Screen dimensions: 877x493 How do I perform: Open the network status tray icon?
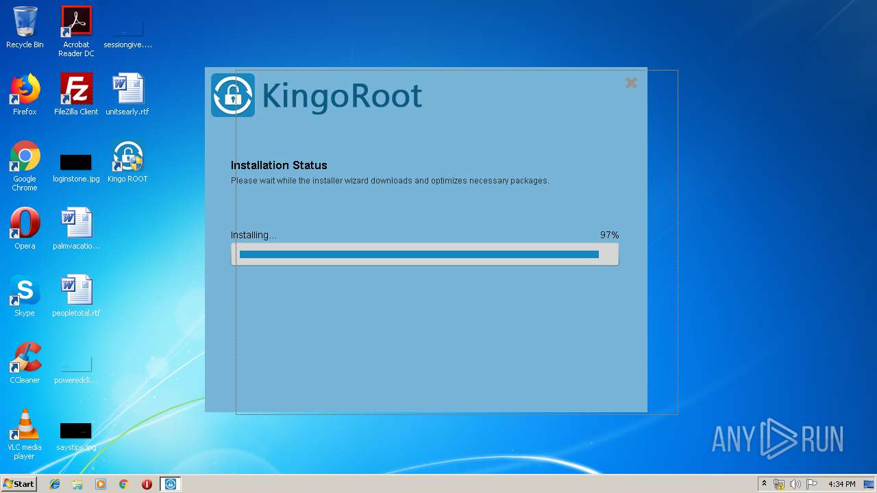(779, 484)
